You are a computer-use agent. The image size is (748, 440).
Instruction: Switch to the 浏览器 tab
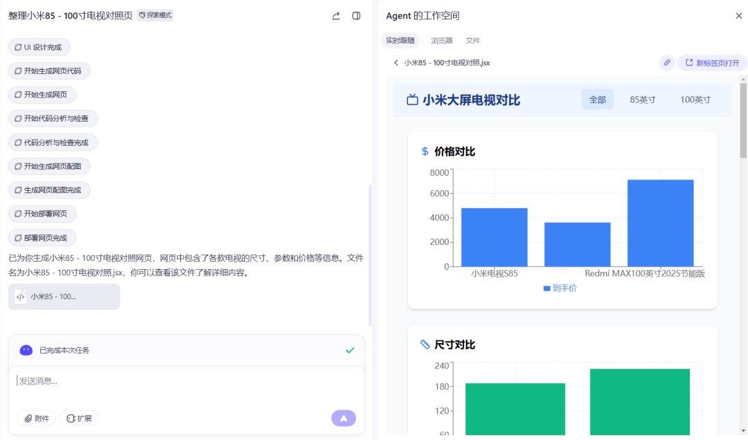pos(442,41)
